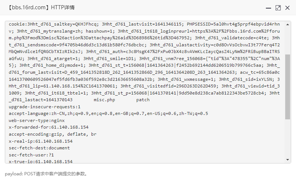This screenshot has width=296, height=182.
Task: Click the sec-fetch-dest:document line
Action: (39, 148)
